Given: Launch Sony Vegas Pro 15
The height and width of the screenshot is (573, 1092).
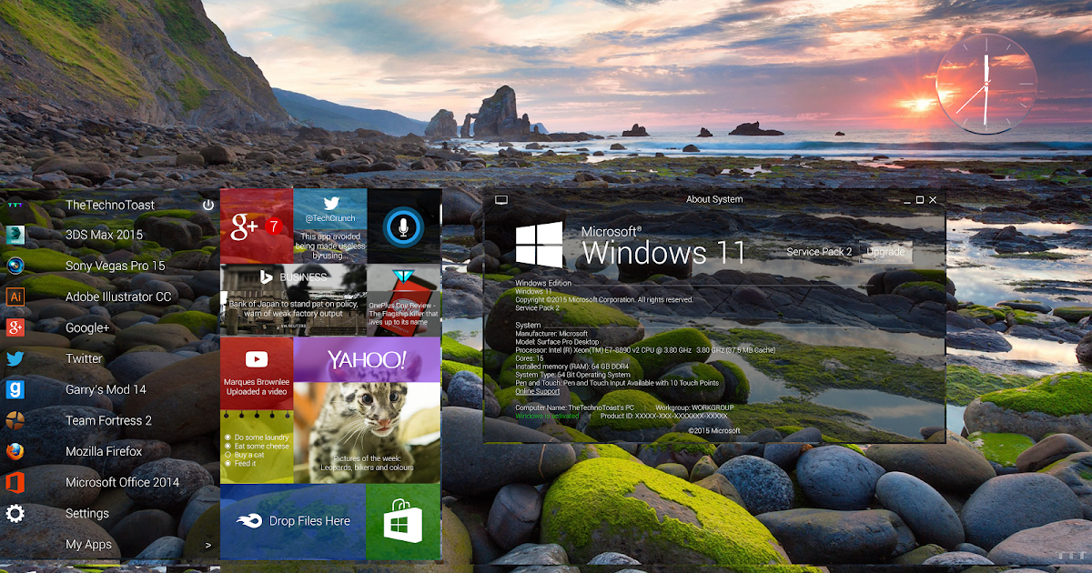Looking at the screenshot, I should (x=116, y=266).
